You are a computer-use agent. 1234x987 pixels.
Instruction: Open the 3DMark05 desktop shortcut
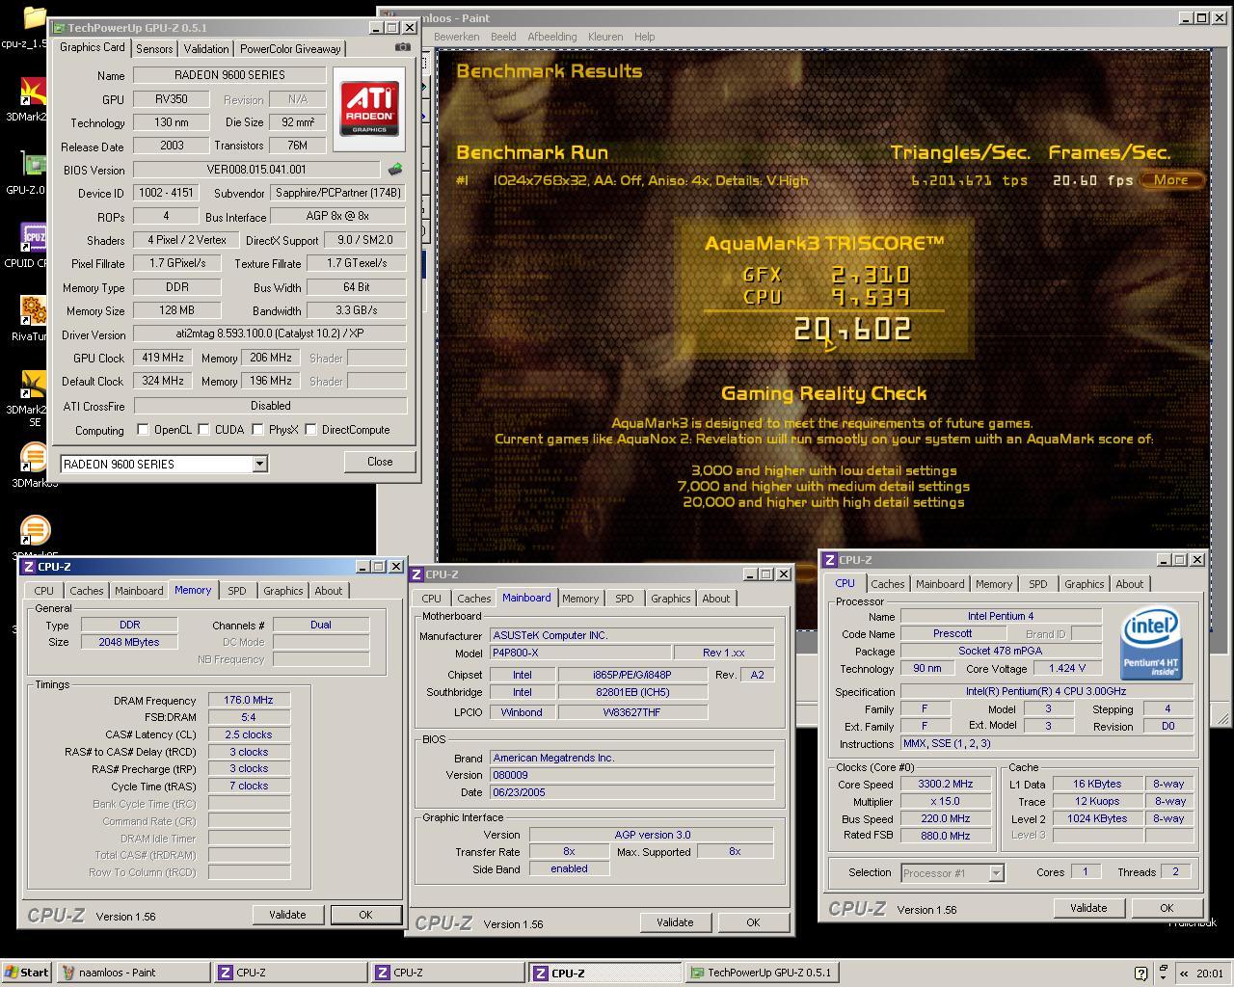[34, 530]
